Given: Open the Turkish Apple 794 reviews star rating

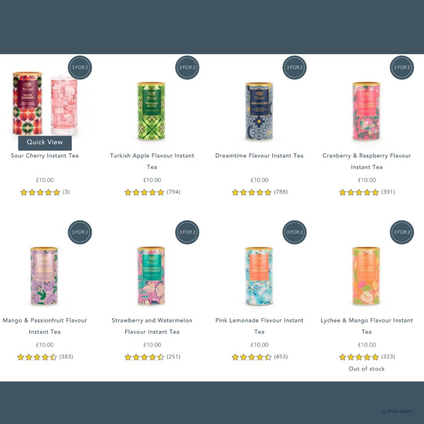Looking at the screenshot, I should (152, 192).
